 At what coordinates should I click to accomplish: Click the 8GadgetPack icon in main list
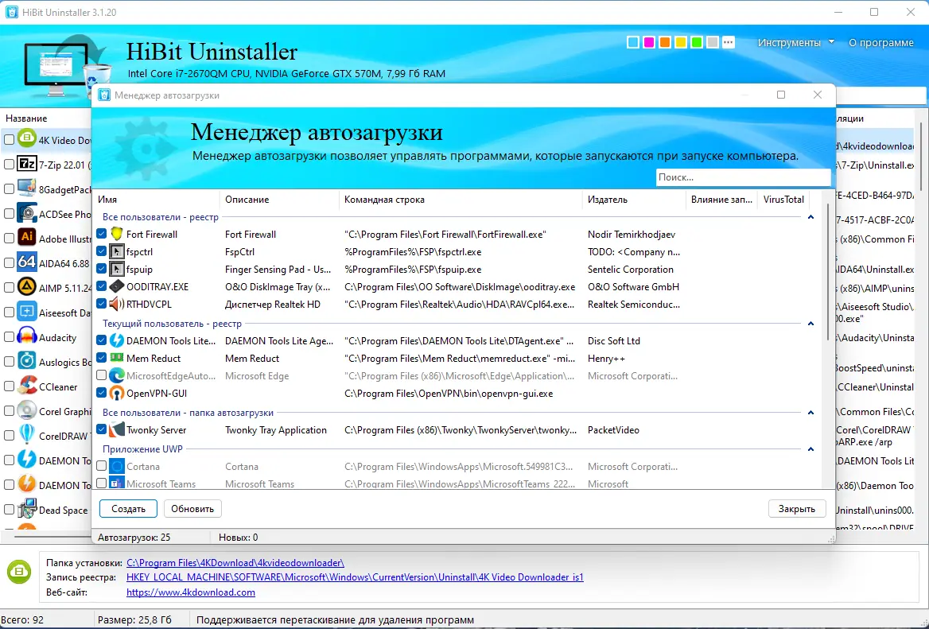[x=27, y=189]
